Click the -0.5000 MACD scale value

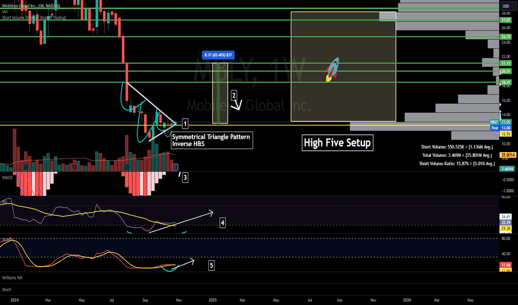pyautogui.click(x=508, y=180)
